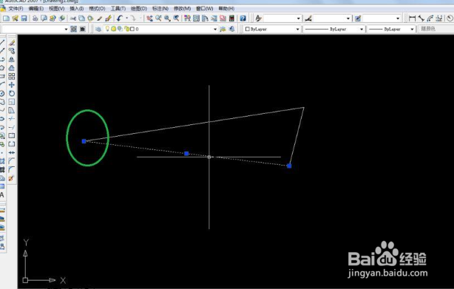Image resolution: width=454 pixels, height=289 pixels.
Task: Open the 格式(O) menu
Action: (x=97, y=8)
